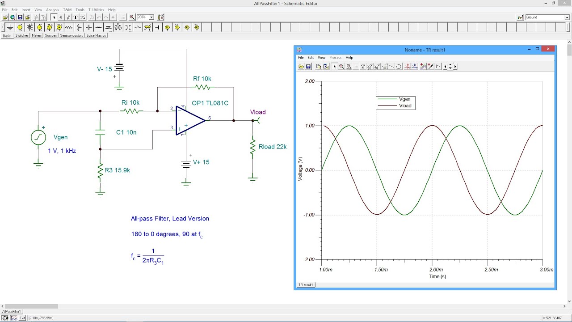Image resolution: width=572 pixels, height=322 pixels.
Task: Add more curves in the result window
Action: tap(423, 67)
